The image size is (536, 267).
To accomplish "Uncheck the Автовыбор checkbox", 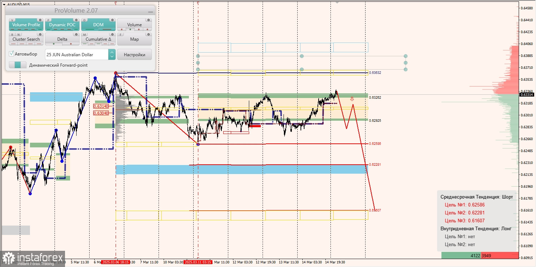I will point(12,54).
